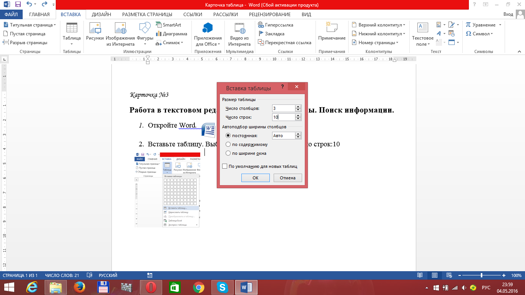Image resolution: width=525 pixels, height=295 pixels.
Task: Switch to the РАЗМЕТКА СТРАНИЦЫ tab
Action: (x=147, y=15)
